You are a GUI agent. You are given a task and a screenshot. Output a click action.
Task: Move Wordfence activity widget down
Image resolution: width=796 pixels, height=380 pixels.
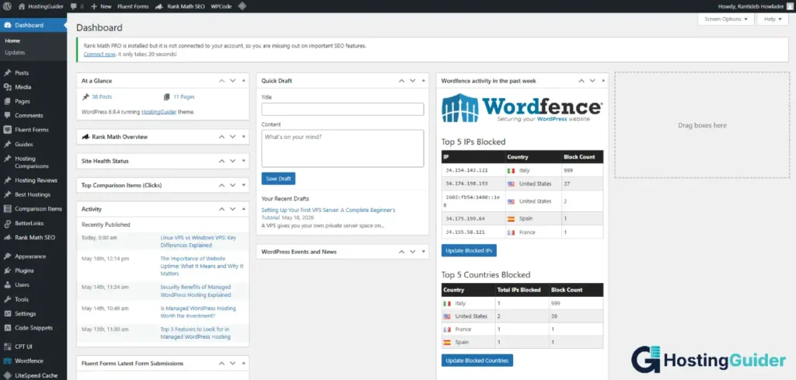592,81
